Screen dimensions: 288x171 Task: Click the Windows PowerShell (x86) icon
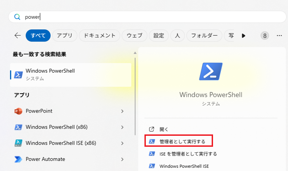point(18,127)
